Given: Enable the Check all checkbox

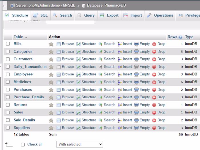Looking at the screenshot, I should tap(23, 145).
